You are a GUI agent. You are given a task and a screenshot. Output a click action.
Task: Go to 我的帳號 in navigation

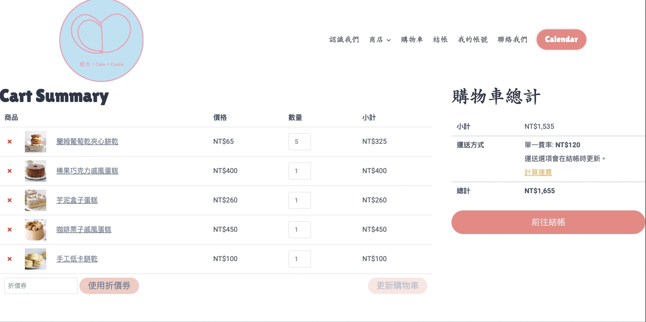pos(473,40)
